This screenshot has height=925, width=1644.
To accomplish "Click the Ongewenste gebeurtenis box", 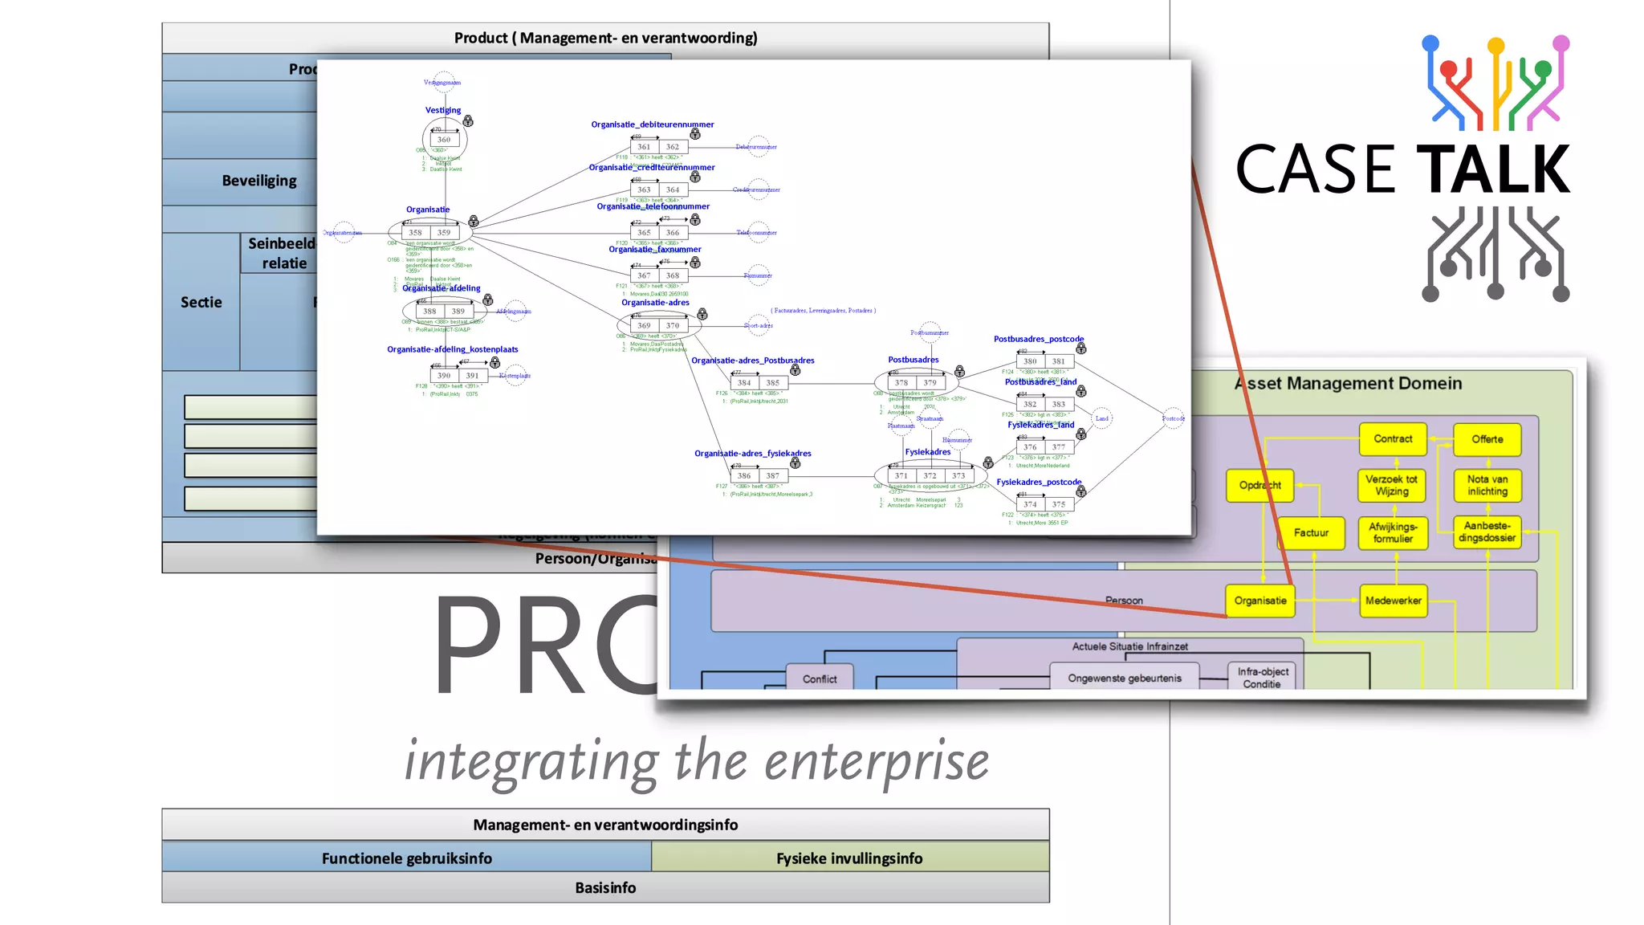I will (1124, 678).
